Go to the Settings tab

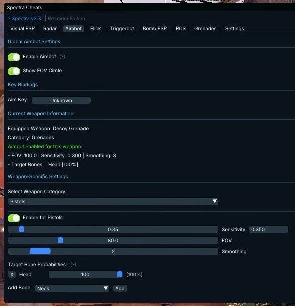click(x=234, y=28)
